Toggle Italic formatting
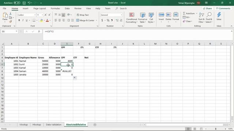 click(x=23, y=20)
